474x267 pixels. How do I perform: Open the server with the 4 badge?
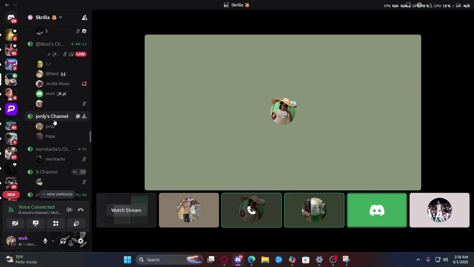pos(11,94)
